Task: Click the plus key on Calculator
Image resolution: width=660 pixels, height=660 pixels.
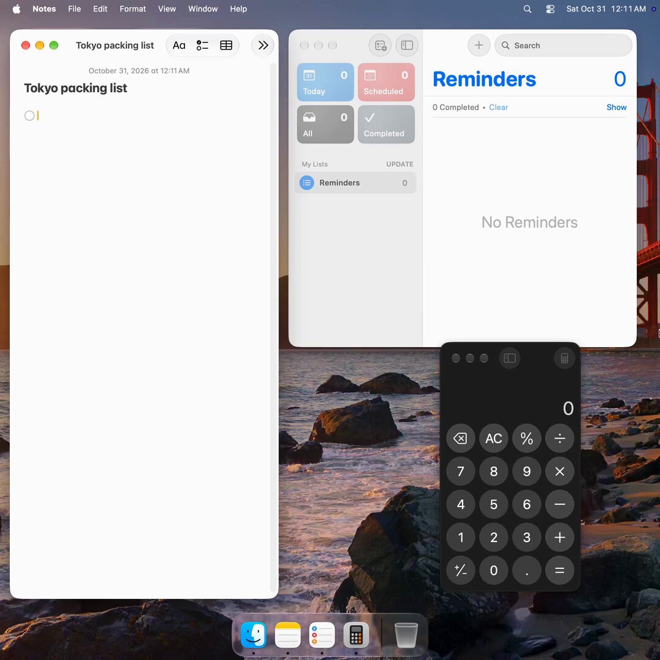Action: (x=559, y=537)
